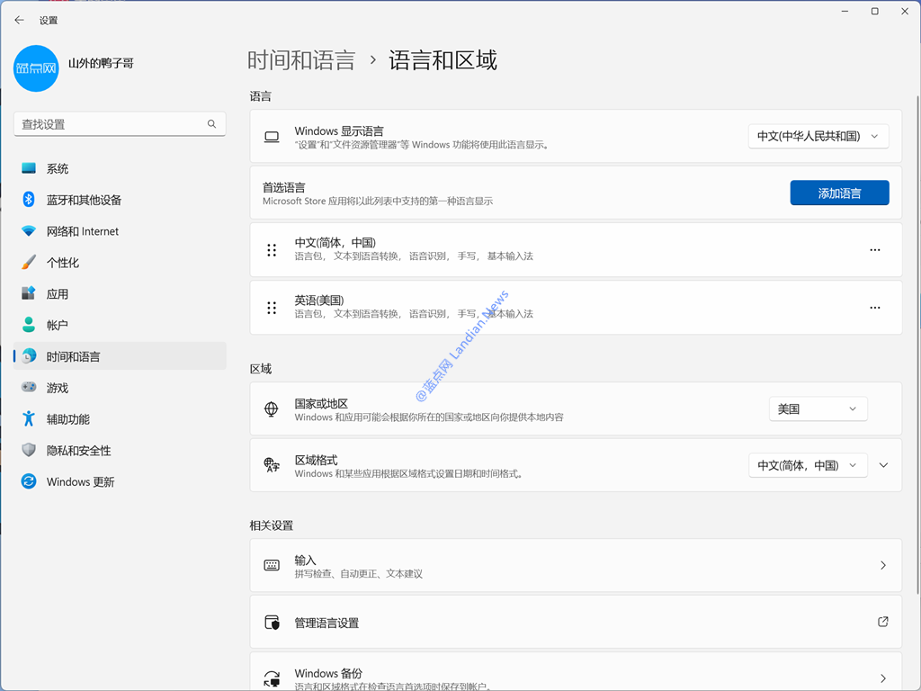Open three-dot menu for 中文(简体，中国)
Screen dimensions: 921x691
click(x=874, y=250)
